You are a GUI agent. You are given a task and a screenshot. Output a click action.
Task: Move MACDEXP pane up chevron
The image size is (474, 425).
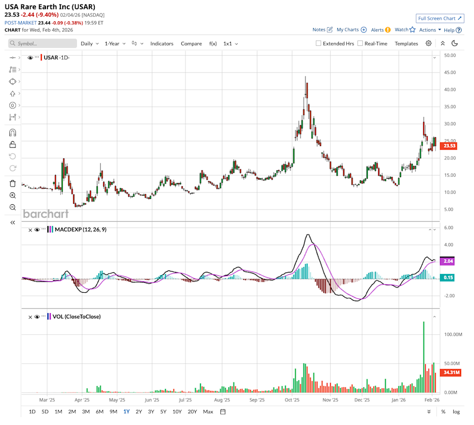430,230
